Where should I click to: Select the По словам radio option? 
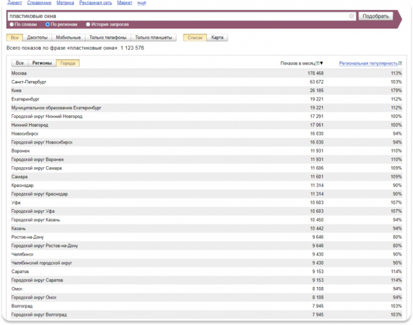point(12,24)
